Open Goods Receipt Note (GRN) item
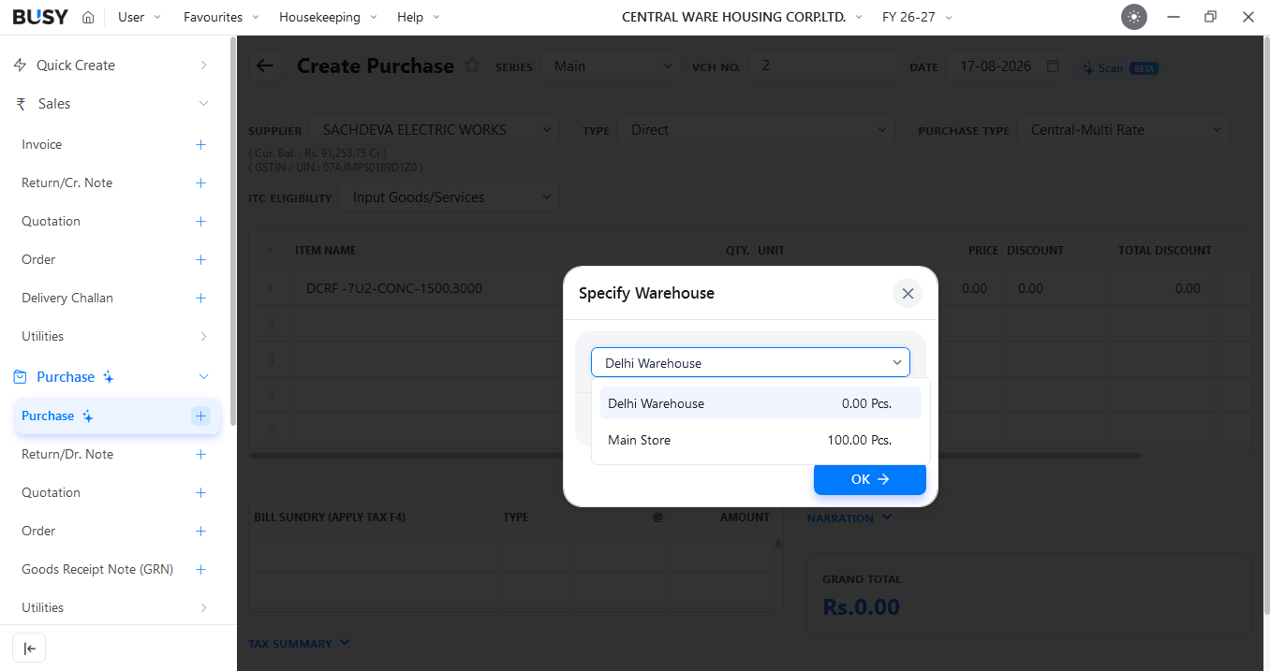The image size is (1270, 671). pos(97,570)
